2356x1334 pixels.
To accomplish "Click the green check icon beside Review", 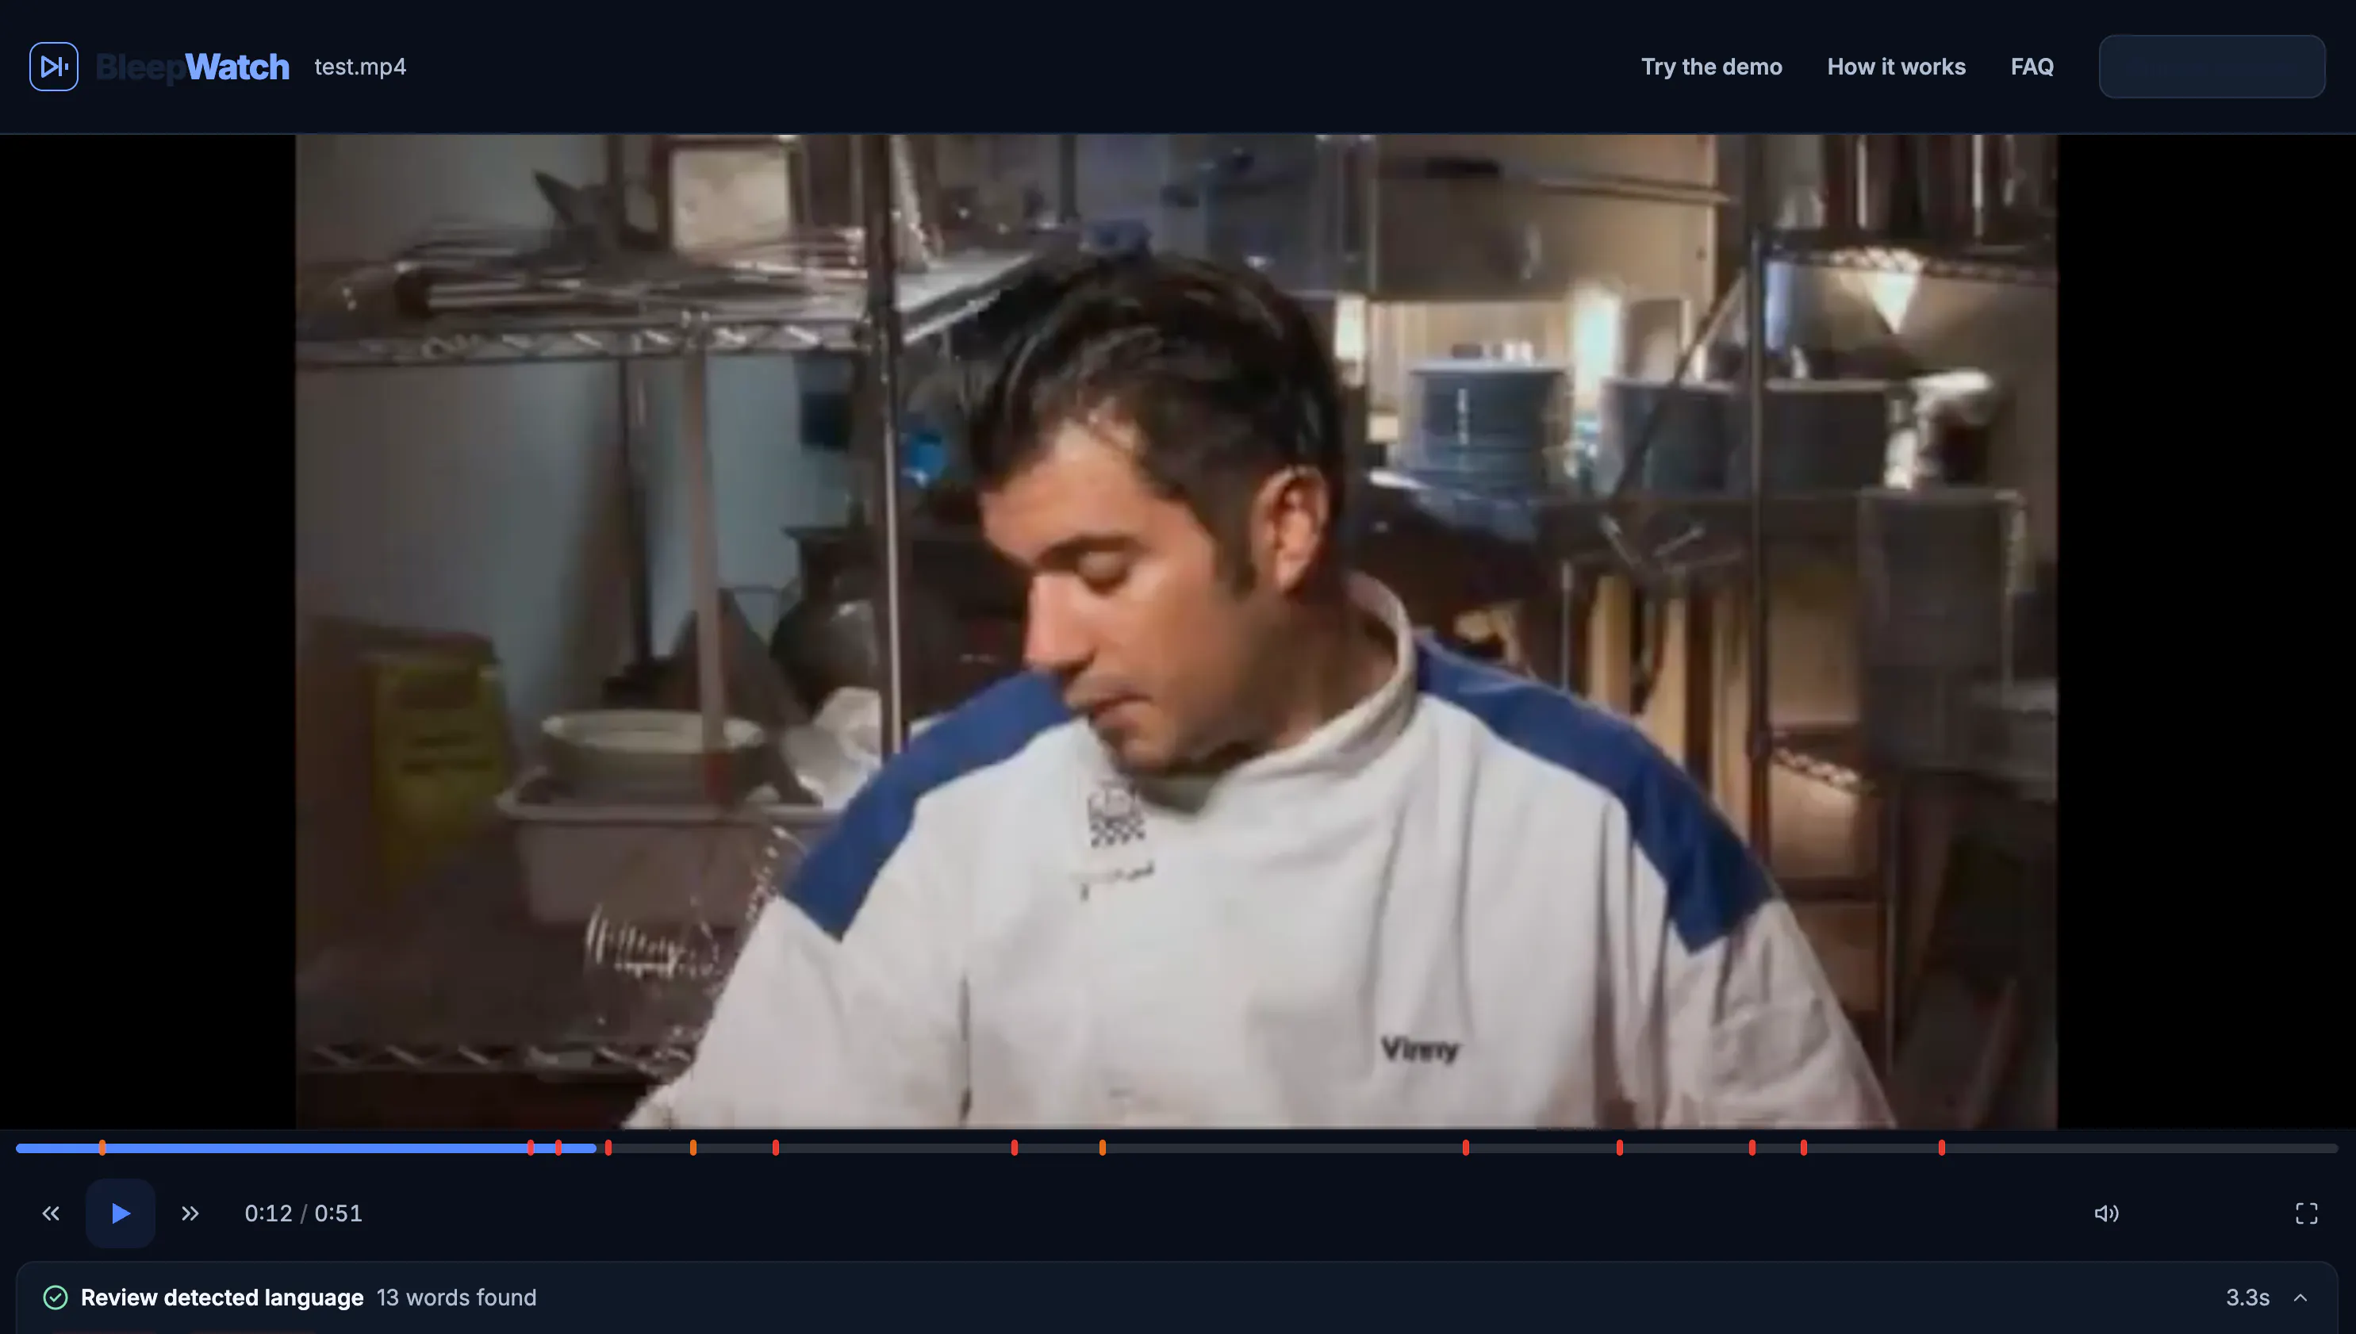I will tap(55, 1298).
